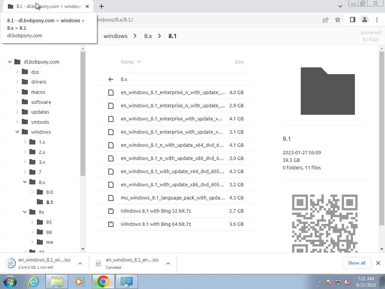This screenshot has width=385, height=289.
Task: Click the file icon of the 3.1 GB enterprise_with_update
Action: 111,132
